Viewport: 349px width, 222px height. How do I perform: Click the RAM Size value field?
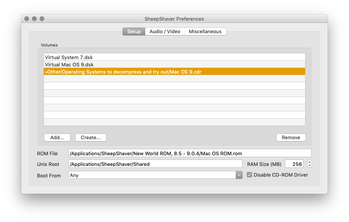point(294,164)
